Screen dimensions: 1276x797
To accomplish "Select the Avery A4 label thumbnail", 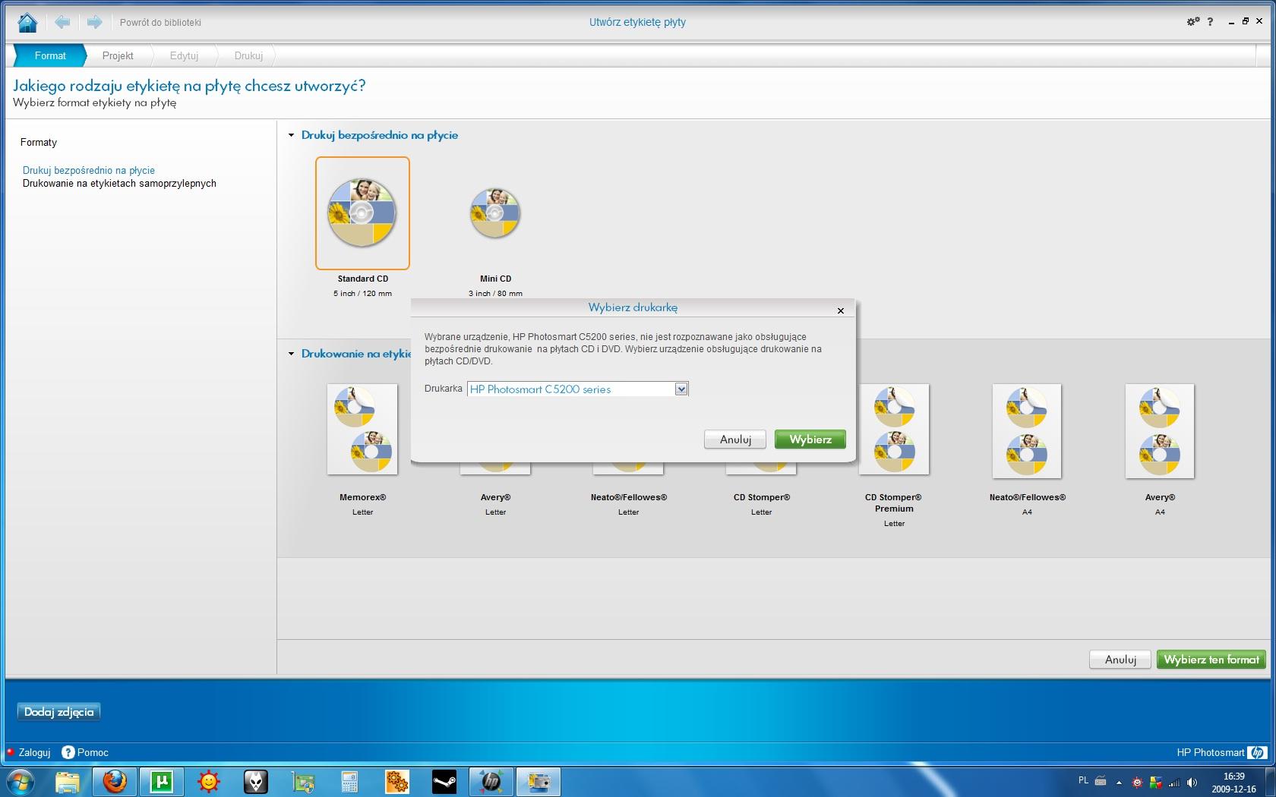I will [x=1160, y=431].
